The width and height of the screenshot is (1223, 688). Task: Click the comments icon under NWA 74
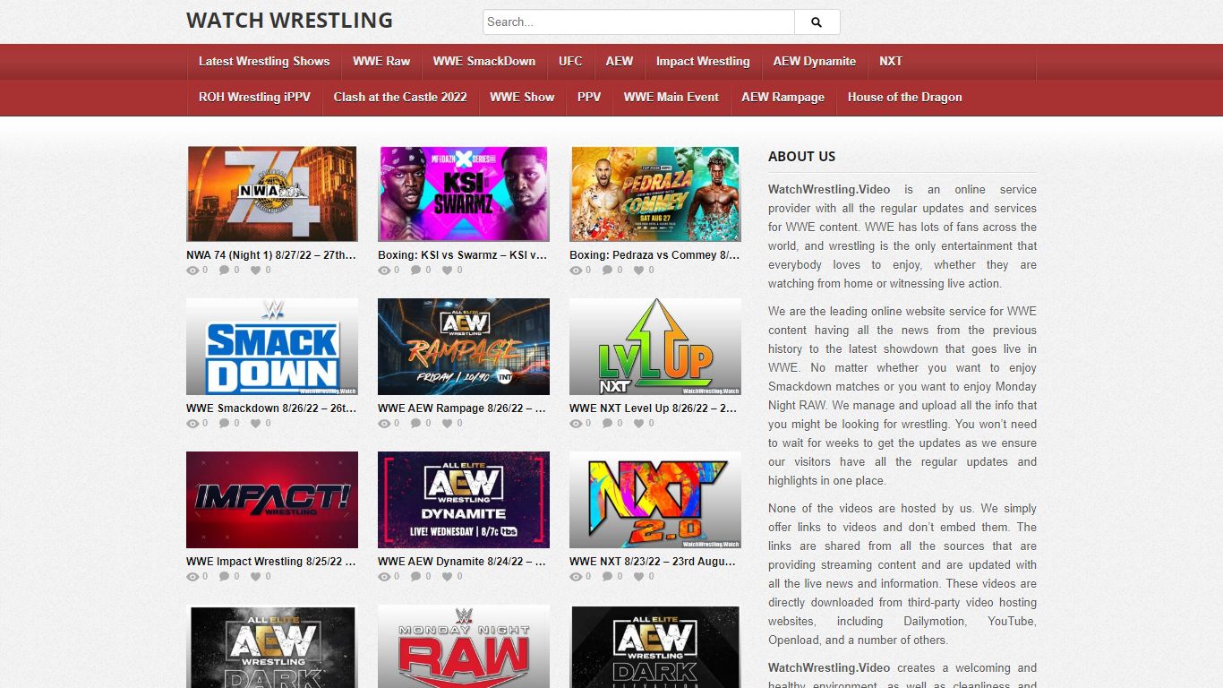(225, 270)
